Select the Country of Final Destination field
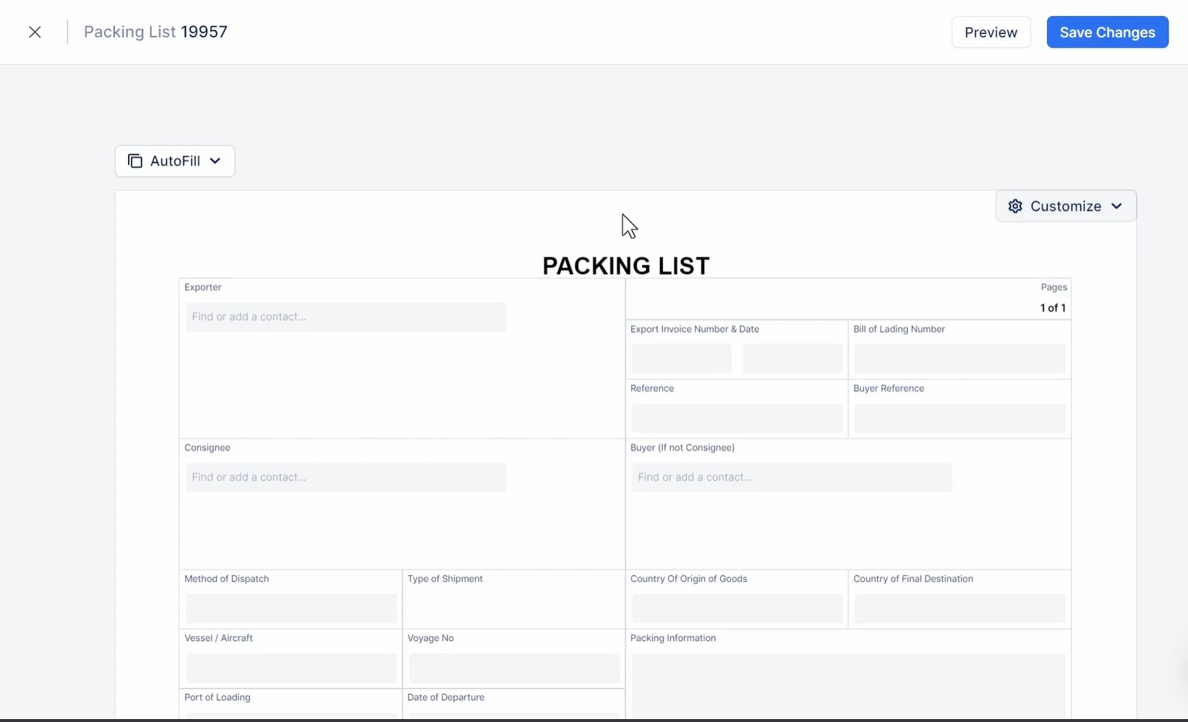This screenshot has height=722, width=1188. [x=960, y=609]
